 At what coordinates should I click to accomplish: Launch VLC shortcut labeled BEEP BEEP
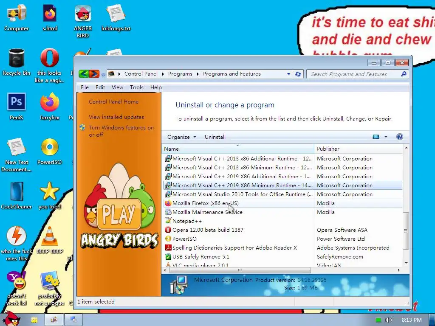coord(49,240)
